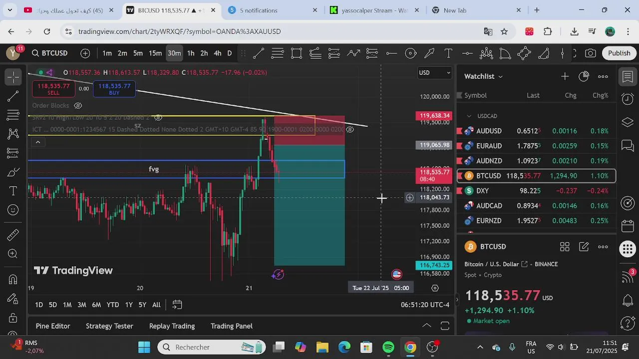Screen dimensions: 639x359
Task: Open chart settings gear near time axis
Action: 435,288
